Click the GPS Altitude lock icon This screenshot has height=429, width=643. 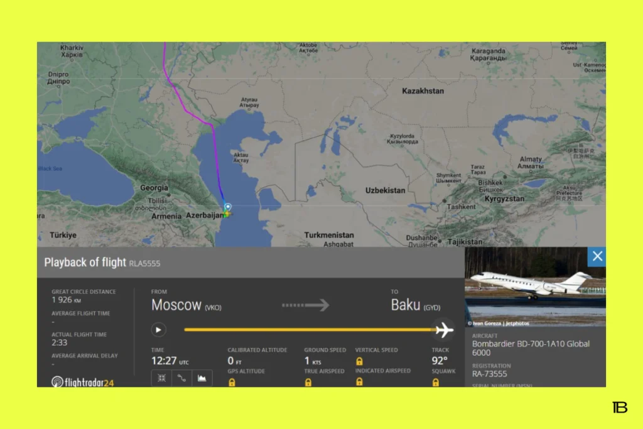click(232, 382)
